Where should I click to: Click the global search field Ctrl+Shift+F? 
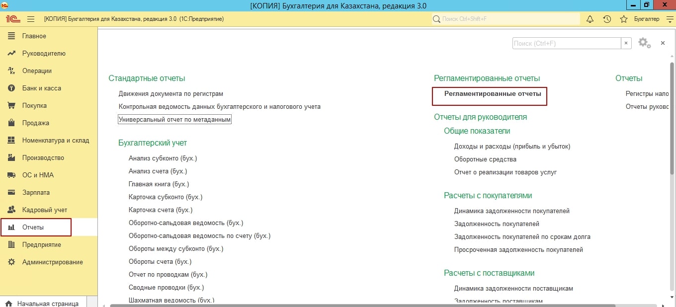[x=507, y=19]
